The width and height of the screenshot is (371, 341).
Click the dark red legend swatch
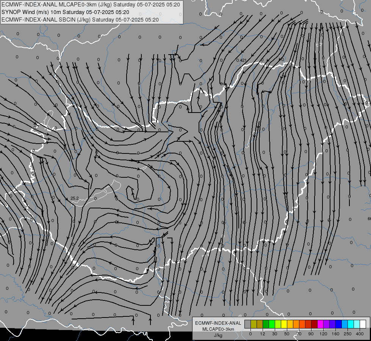[x=314, y=324]
